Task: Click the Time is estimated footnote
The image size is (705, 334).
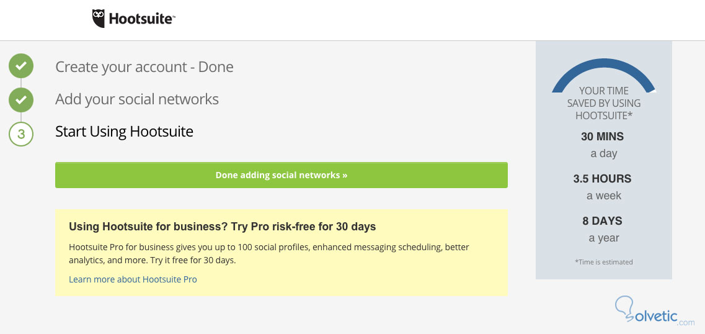Action: [604, 262]
